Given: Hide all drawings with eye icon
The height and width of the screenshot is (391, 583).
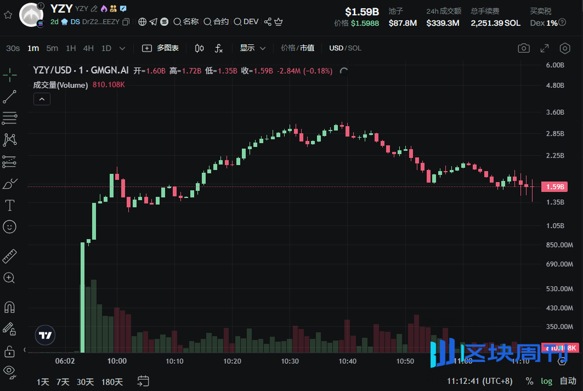Looking at the screenshot, I should coord(10,372).
